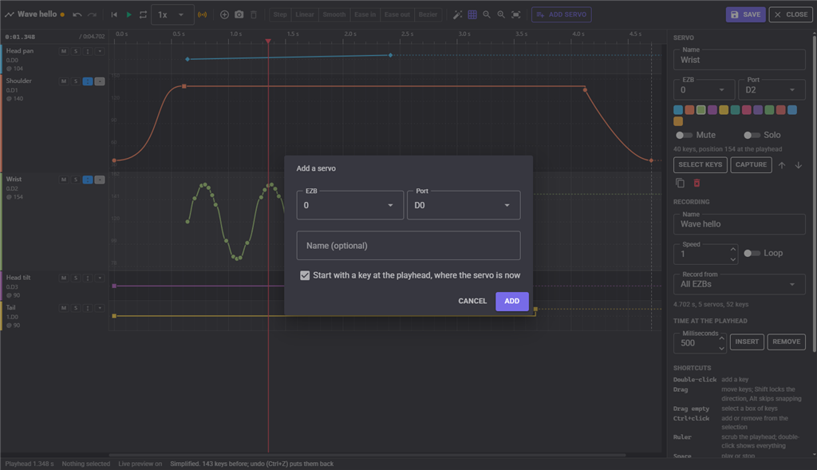817x470 pixels.
Task: Uncheck Start with a key at playhead
Action: 305,275
